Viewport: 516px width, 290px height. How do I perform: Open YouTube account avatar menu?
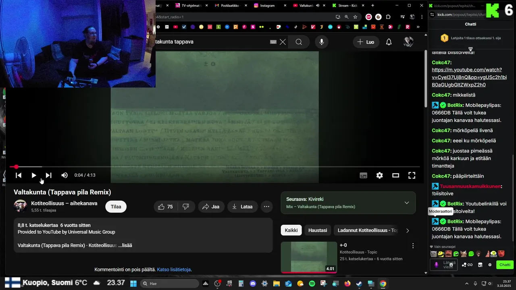click(x=408, y=42)
